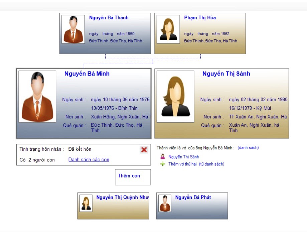Viewport: 307px width, 235px height.
Task: Open the (danh sách) wives list link
Action: 248,148
